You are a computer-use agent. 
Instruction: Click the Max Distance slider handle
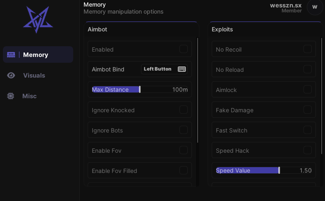140,90
